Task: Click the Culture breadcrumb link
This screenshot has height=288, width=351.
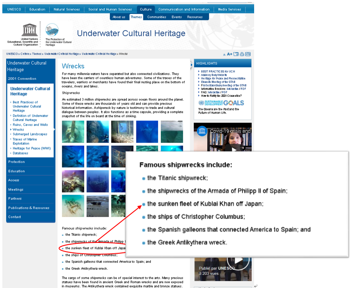Action: tap(25, 54)
